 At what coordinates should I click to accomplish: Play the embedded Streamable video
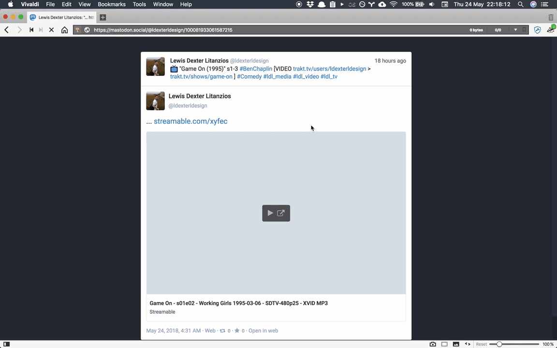tap(270, 213)
